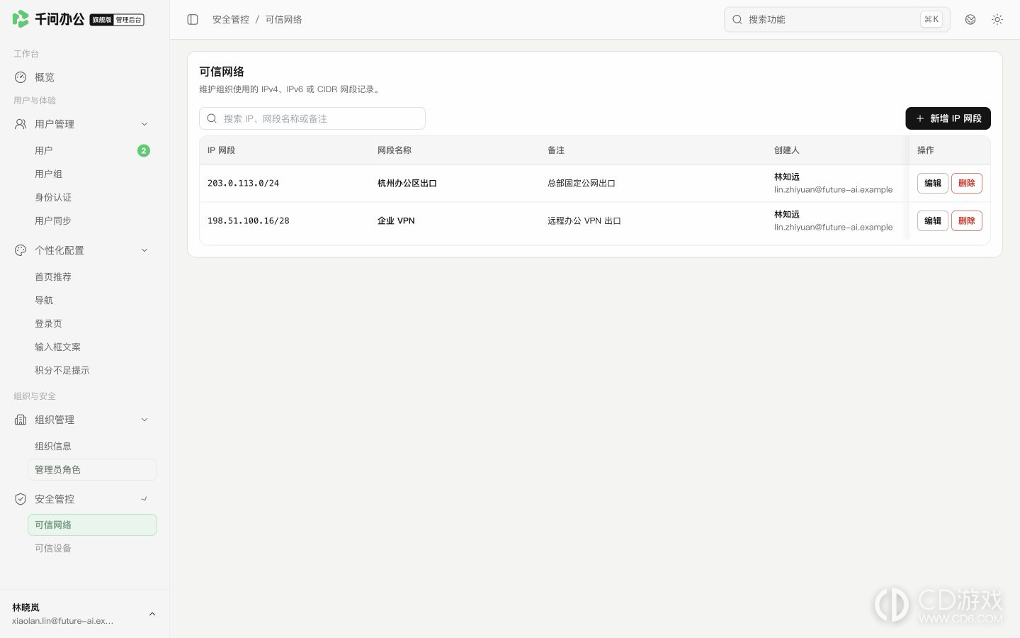Edit the 企业 VPN network row
Screen dimensions: 1020x638
coord(932,220)
